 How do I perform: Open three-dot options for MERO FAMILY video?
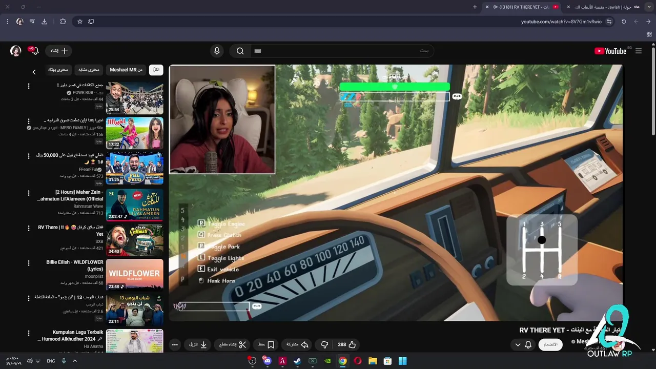pos(29,121)
